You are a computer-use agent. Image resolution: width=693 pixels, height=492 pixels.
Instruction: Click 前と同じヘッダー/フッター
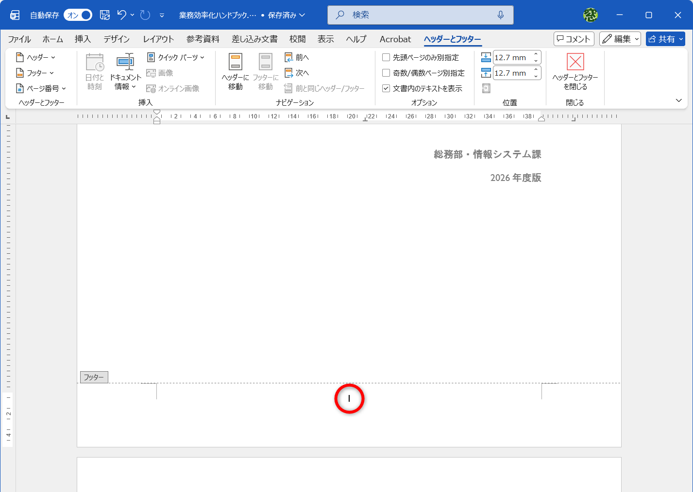[324, 88]
